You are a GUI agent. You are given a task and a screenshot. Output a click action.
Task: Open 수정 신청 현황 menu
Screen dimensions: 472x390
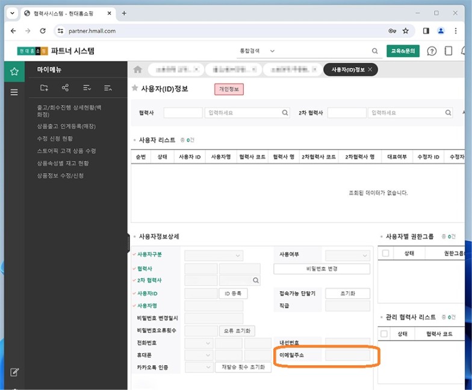(55, 139)
